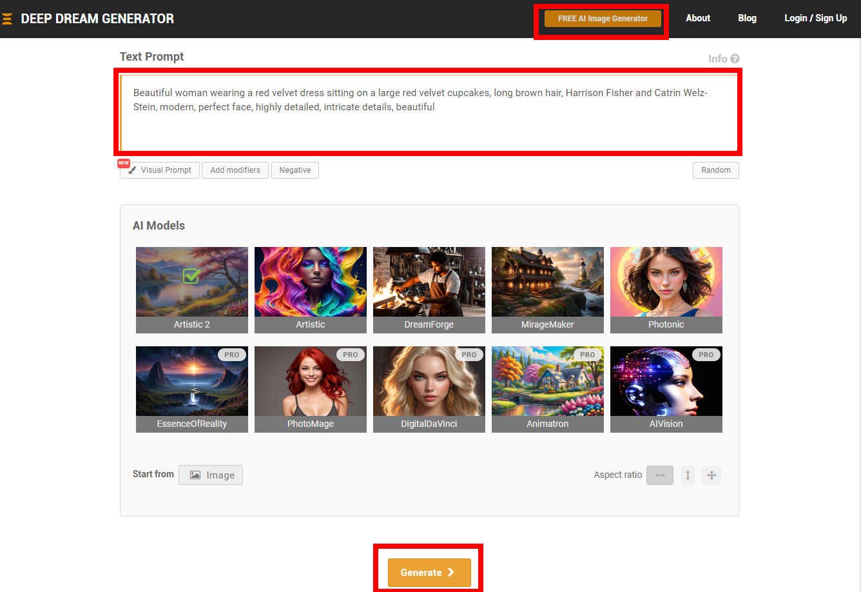This screenshot has width=861, height=592.
Task: Open the Info help icon
Action: point(735,59)
